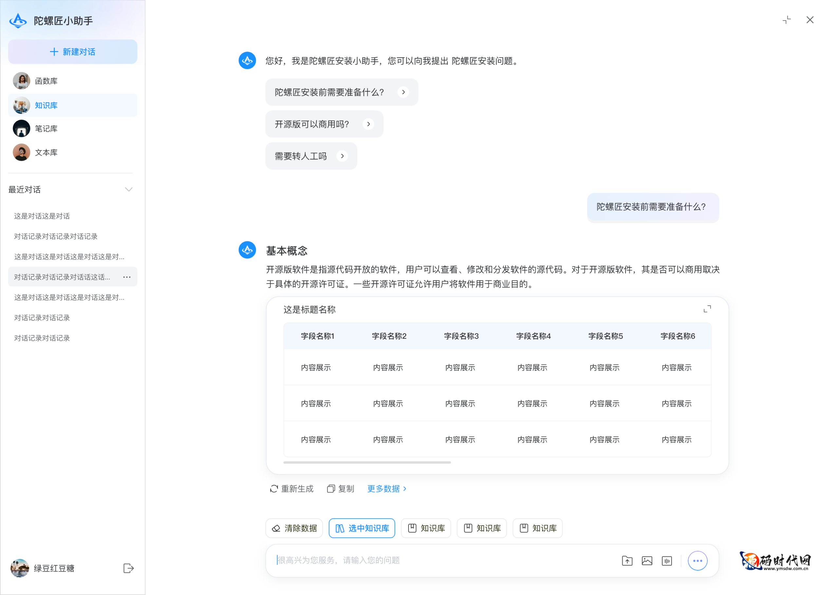
Task: Open the ... menu on the highlighted conversation
Action: (x=127, y=277)
